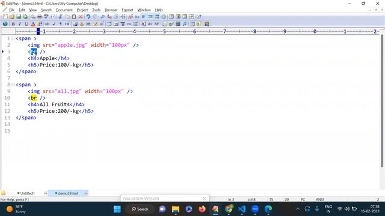Click 'All Fruits' text on line 11

(x=55, y=104)
